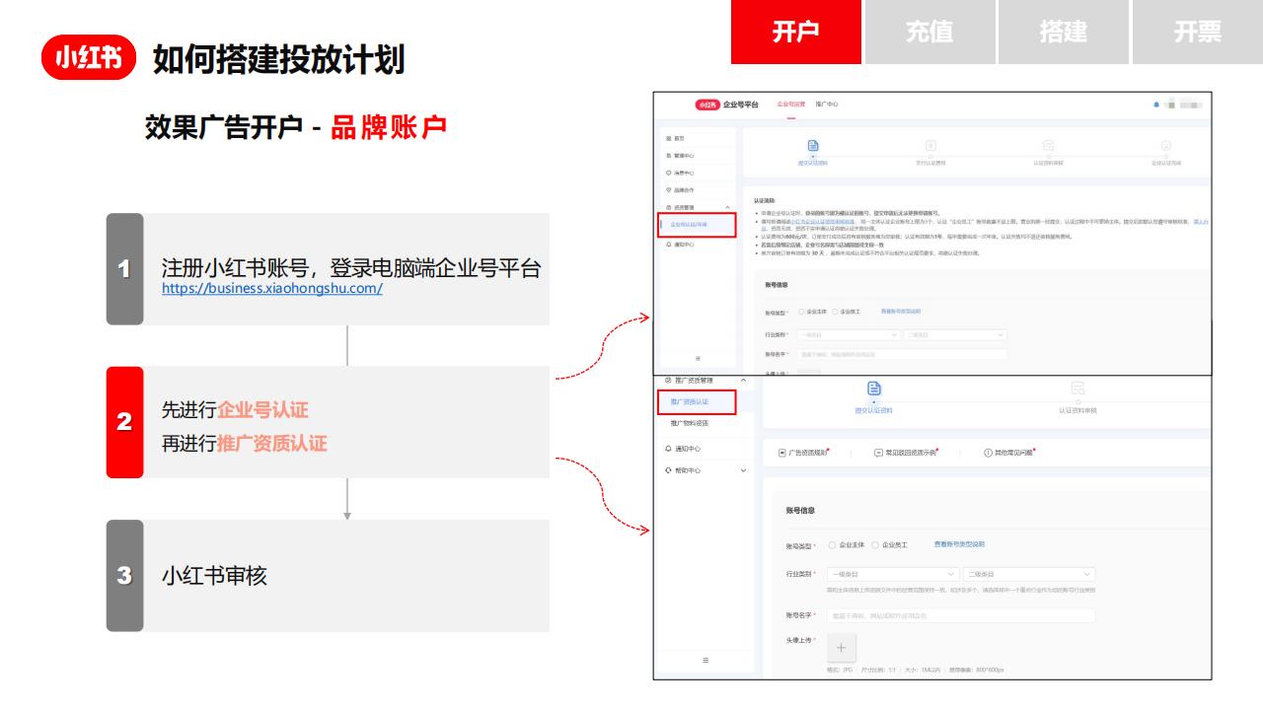The height and width of the screenshot is (710, 1263).
Task: Click the 提交认证资料 step icon in upper screenshot
Action: point(813,144)
